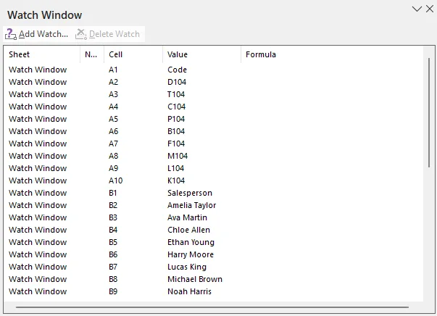This screenshot has height=316, width=437.
Task: Close the Watch Window pane
Action: tap(430, 9)
